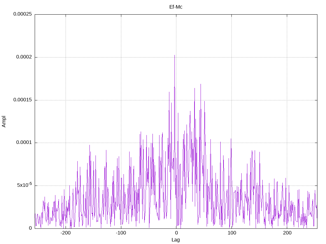Click the y-axis value 0.0002

tap(24, 57)
